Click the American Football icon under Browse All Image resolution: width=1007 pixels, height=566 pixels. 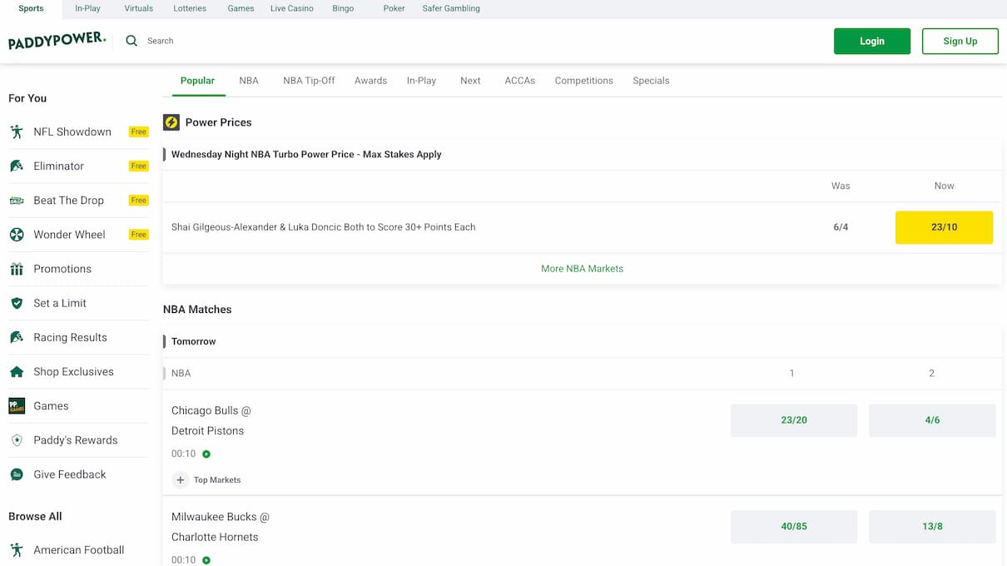[17, 549]
